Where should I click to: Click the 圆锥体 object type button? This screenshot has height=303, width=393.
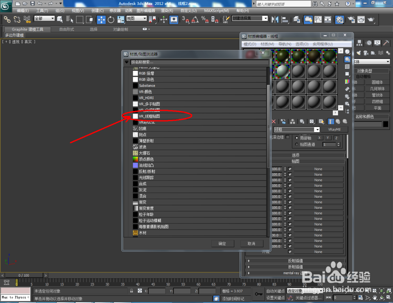pyautogui.click(x=377, y=82)
